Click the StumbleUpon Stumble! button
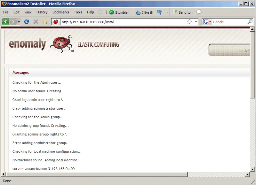Screen dimensions: 256x185 (x=119, y=12)
